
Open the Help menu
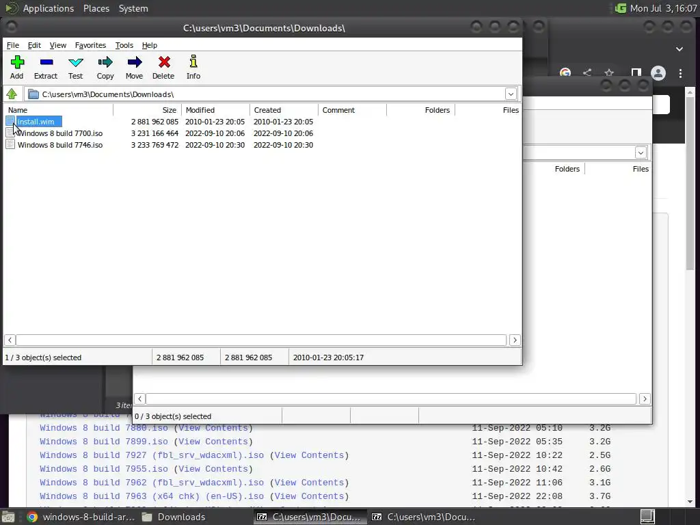coord(150,45)
